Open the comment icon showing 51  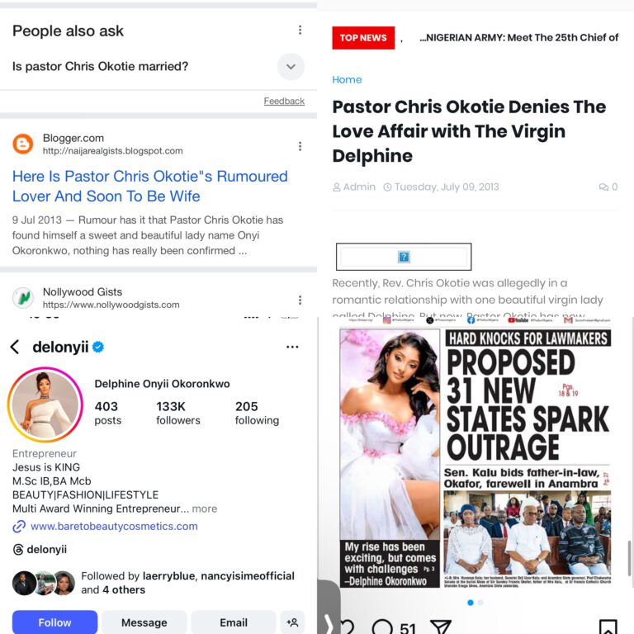click(382, 627)
